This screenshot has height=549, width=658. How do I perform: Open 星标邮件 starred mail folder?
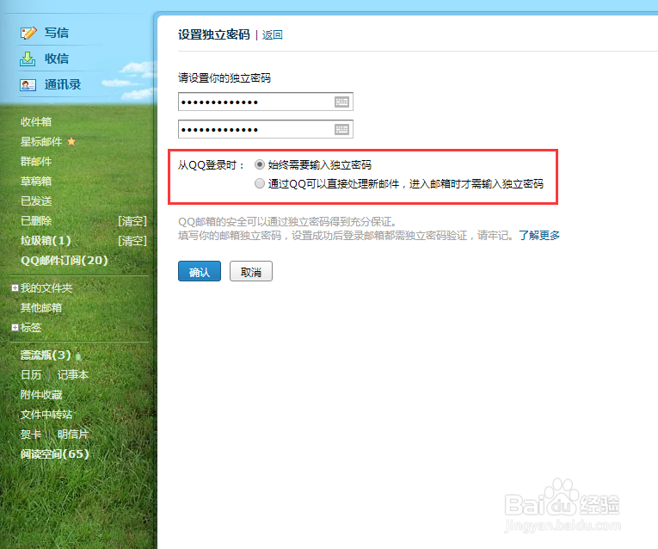[x=41, y=141]
